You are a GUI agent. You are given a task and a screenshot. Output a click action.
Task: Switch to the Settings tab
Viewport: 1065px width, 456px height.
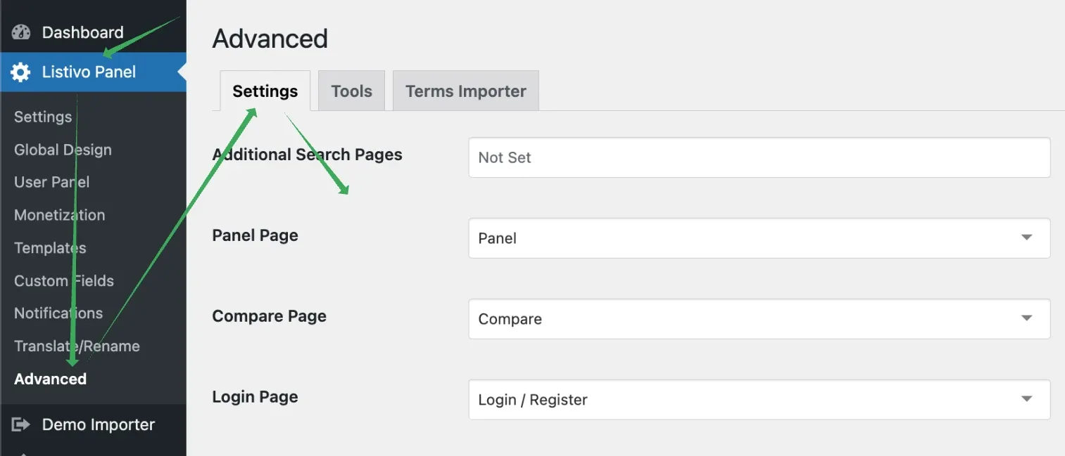pos(265,91)
